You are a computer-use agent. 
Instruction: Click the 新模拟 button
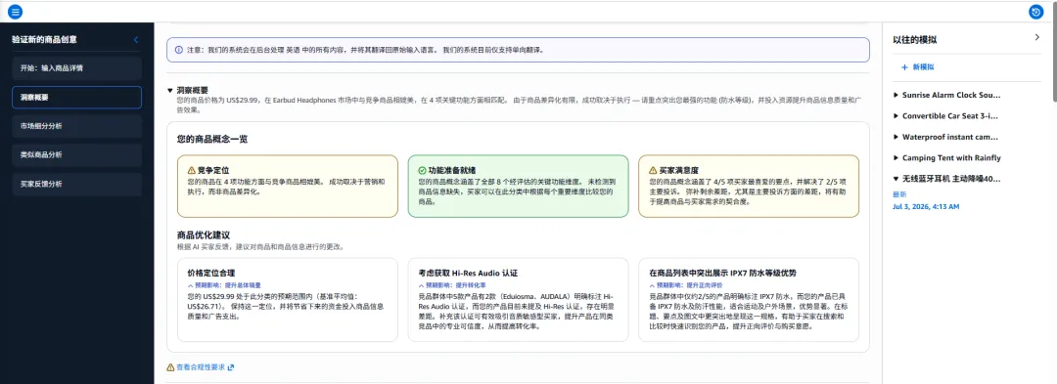click(x=917, y=67)
